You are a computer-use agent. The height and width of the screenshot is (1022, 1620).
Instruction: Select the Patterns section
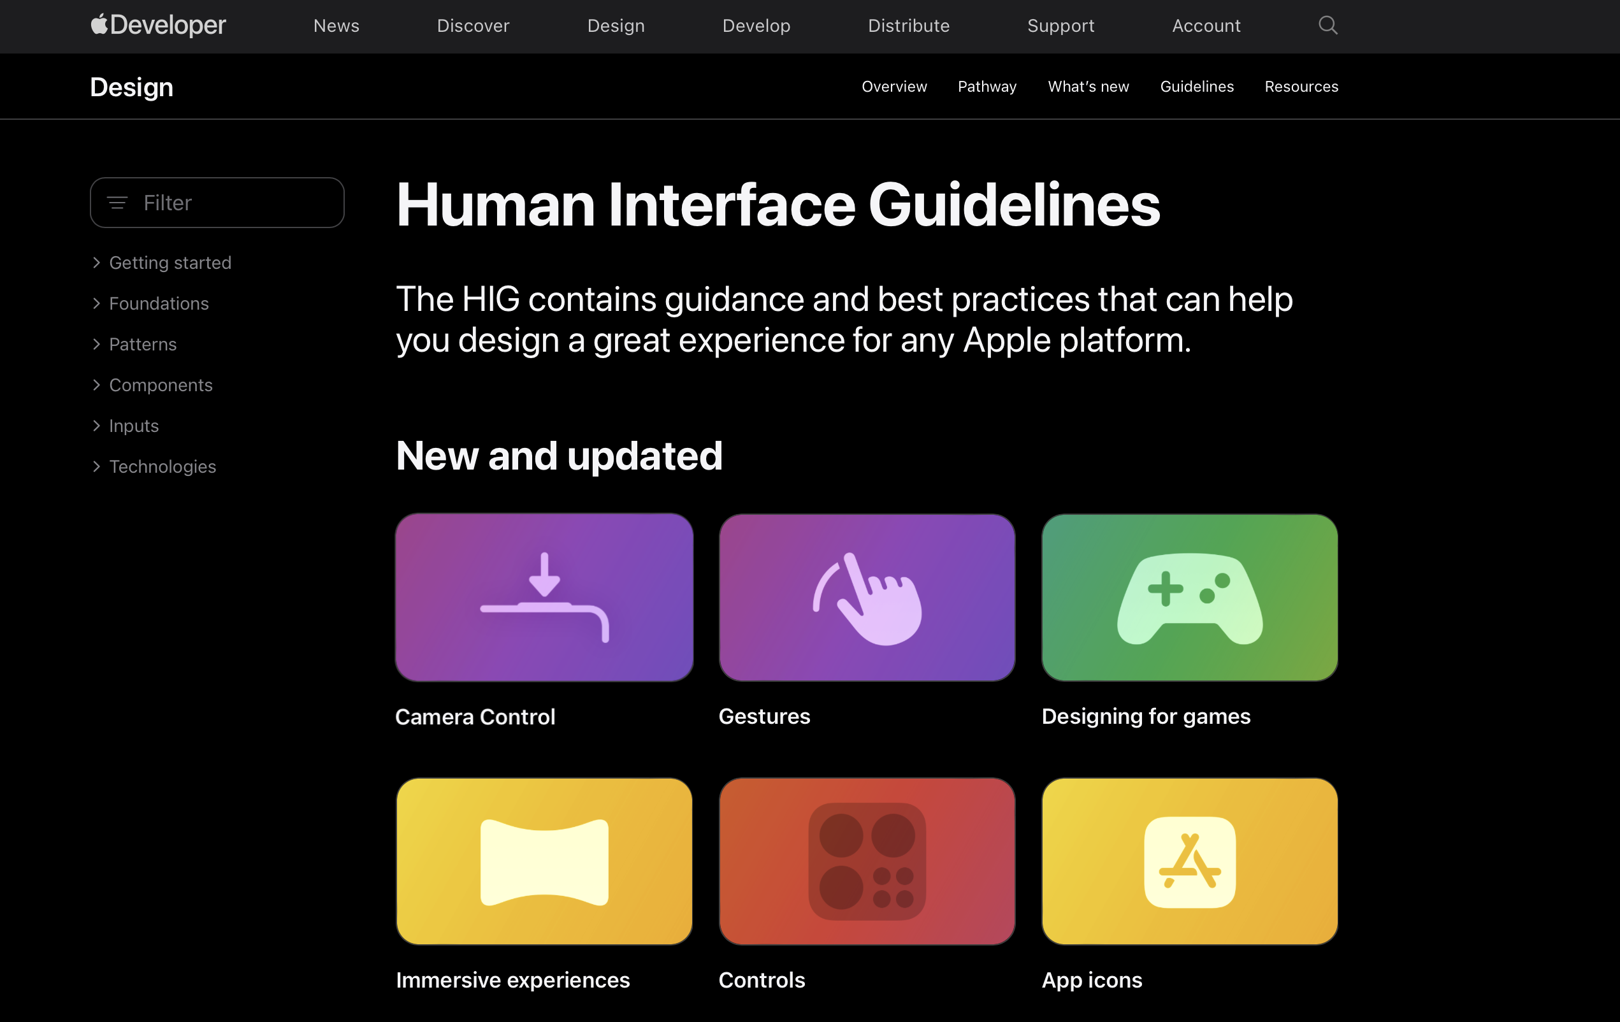(143, 344)
